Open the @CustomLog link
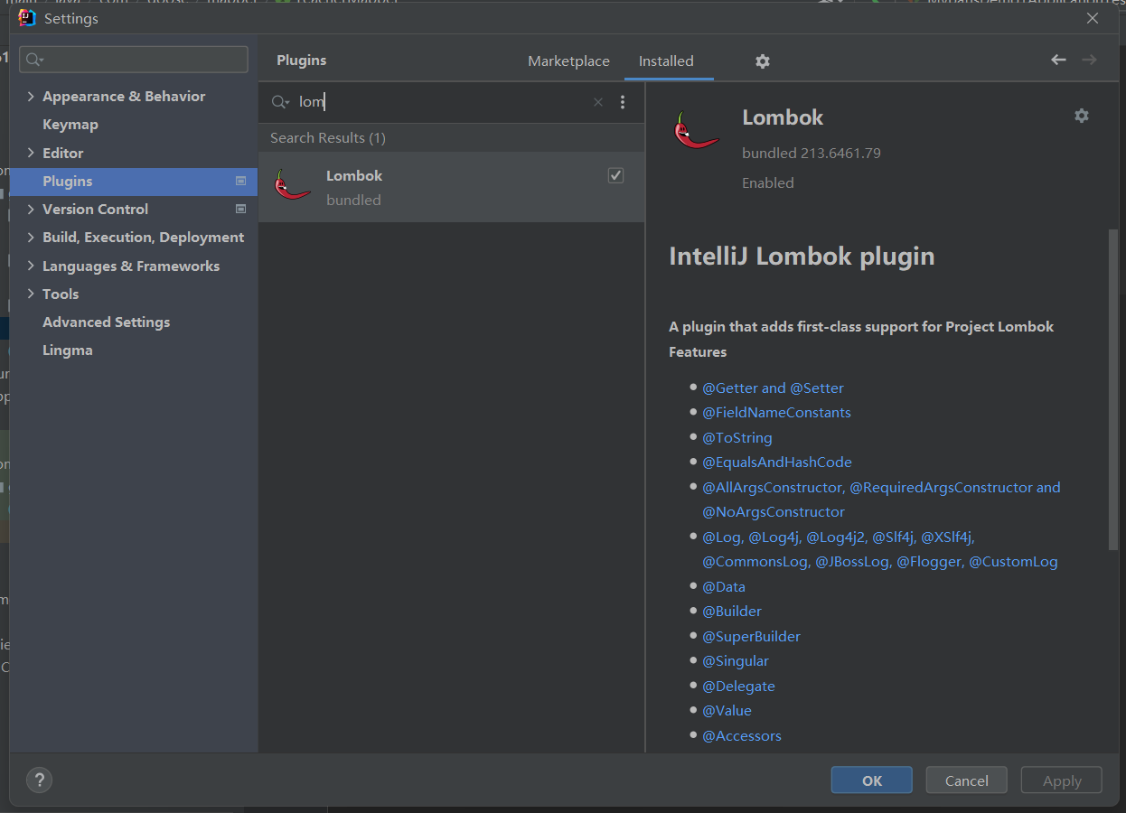This screenshot has width=1126, height=813. pyautogui.click(x=1013, y=562)
